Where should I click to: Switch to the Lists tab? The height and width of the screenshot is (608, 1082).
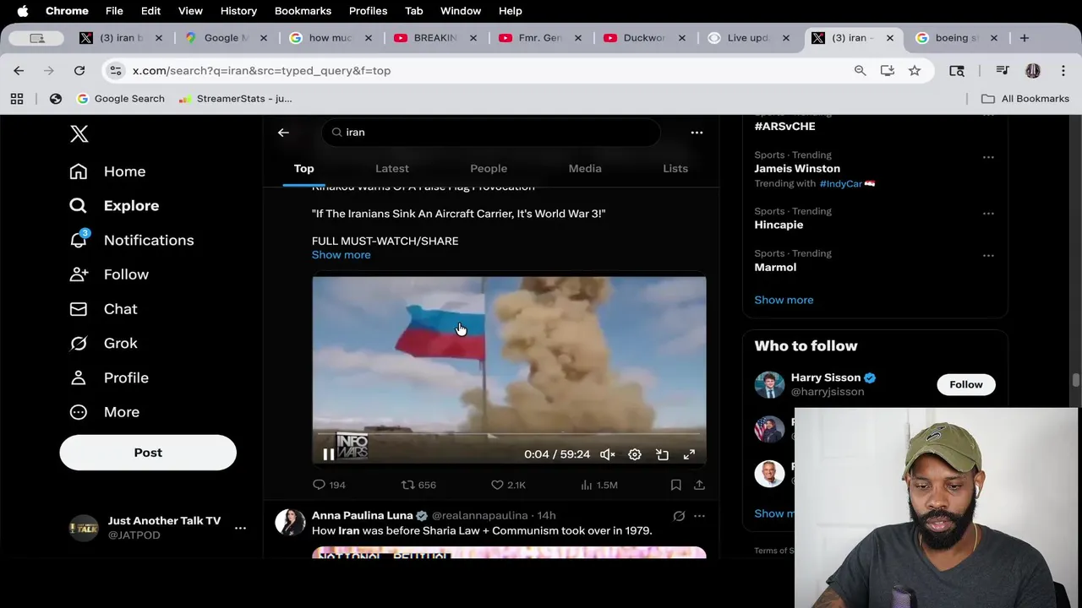[x=675, y=168]
